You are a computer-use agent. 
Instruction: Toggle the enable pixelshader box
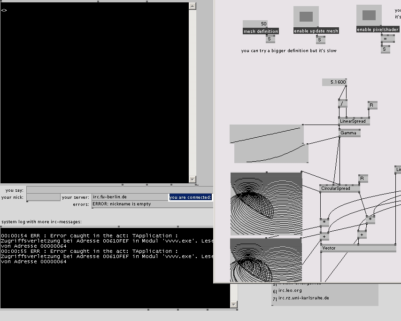pyautogui.click(x=369, y=16)
